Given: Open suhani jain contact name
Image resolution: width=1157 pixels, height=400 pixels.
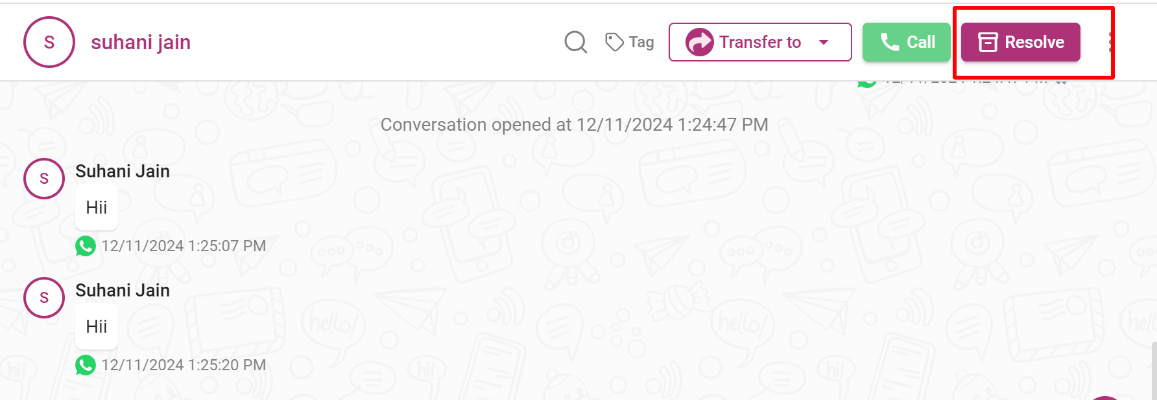Looking at the screenshot, I should [x=141, y=42].
